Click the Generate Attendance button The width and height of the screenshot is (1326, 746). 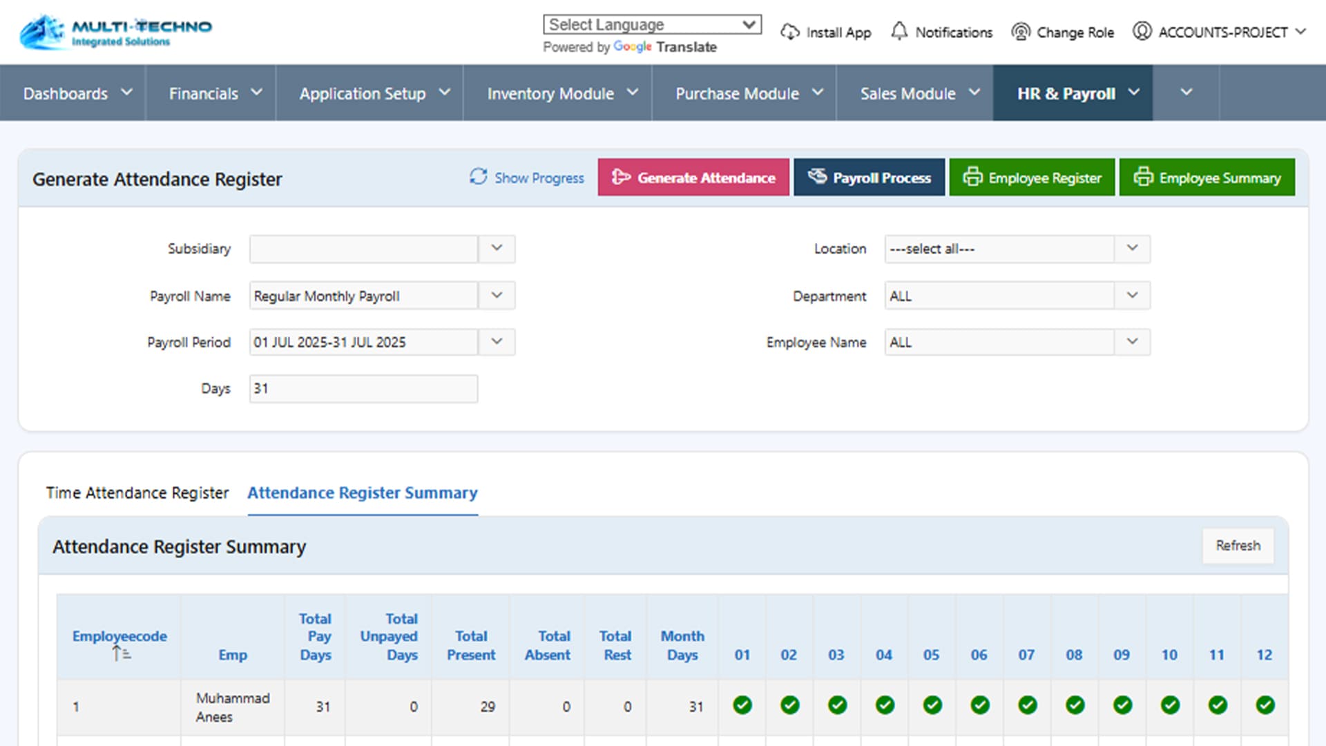pyautogui.click(x=693, y=178)
